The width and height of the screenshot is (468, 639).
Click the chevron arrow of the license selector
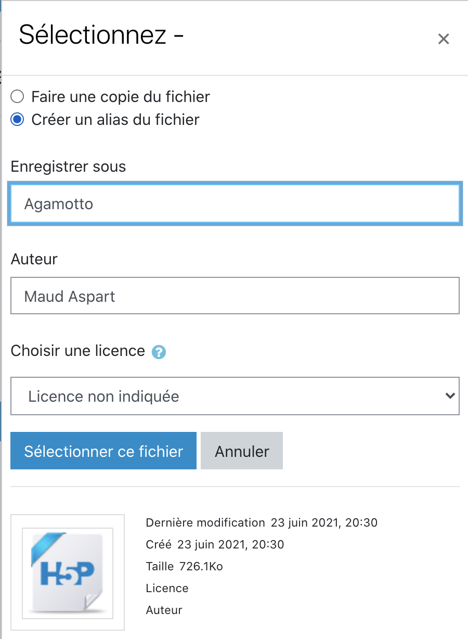(450, 395)
